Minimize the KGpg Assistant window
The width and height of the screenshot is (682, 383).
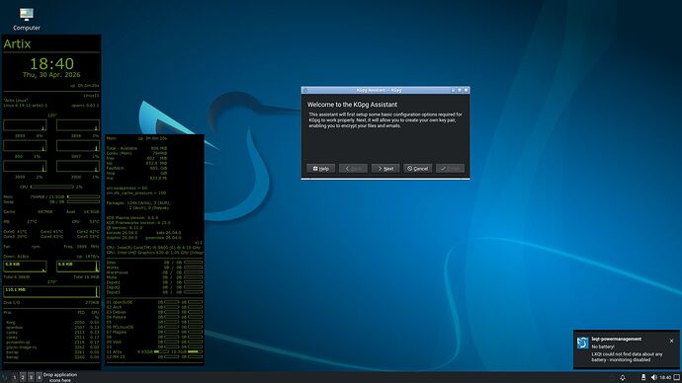(453, 91)
